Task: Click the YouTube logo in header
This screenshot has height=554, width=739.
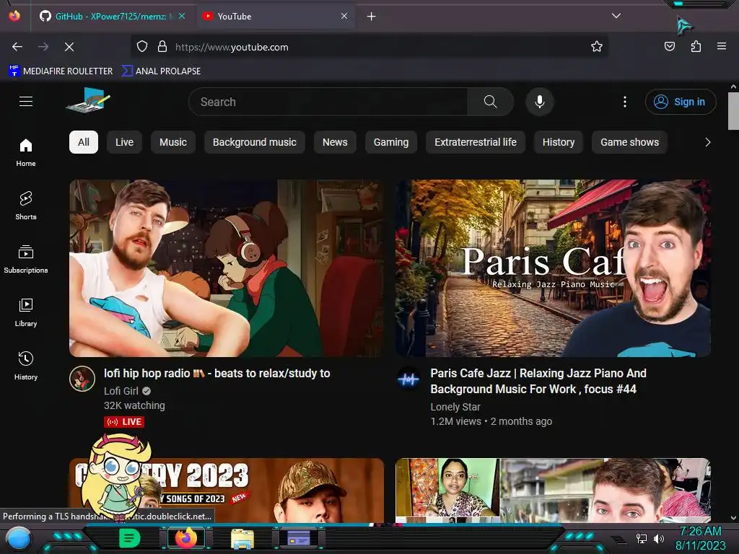Action: point(89,100)
